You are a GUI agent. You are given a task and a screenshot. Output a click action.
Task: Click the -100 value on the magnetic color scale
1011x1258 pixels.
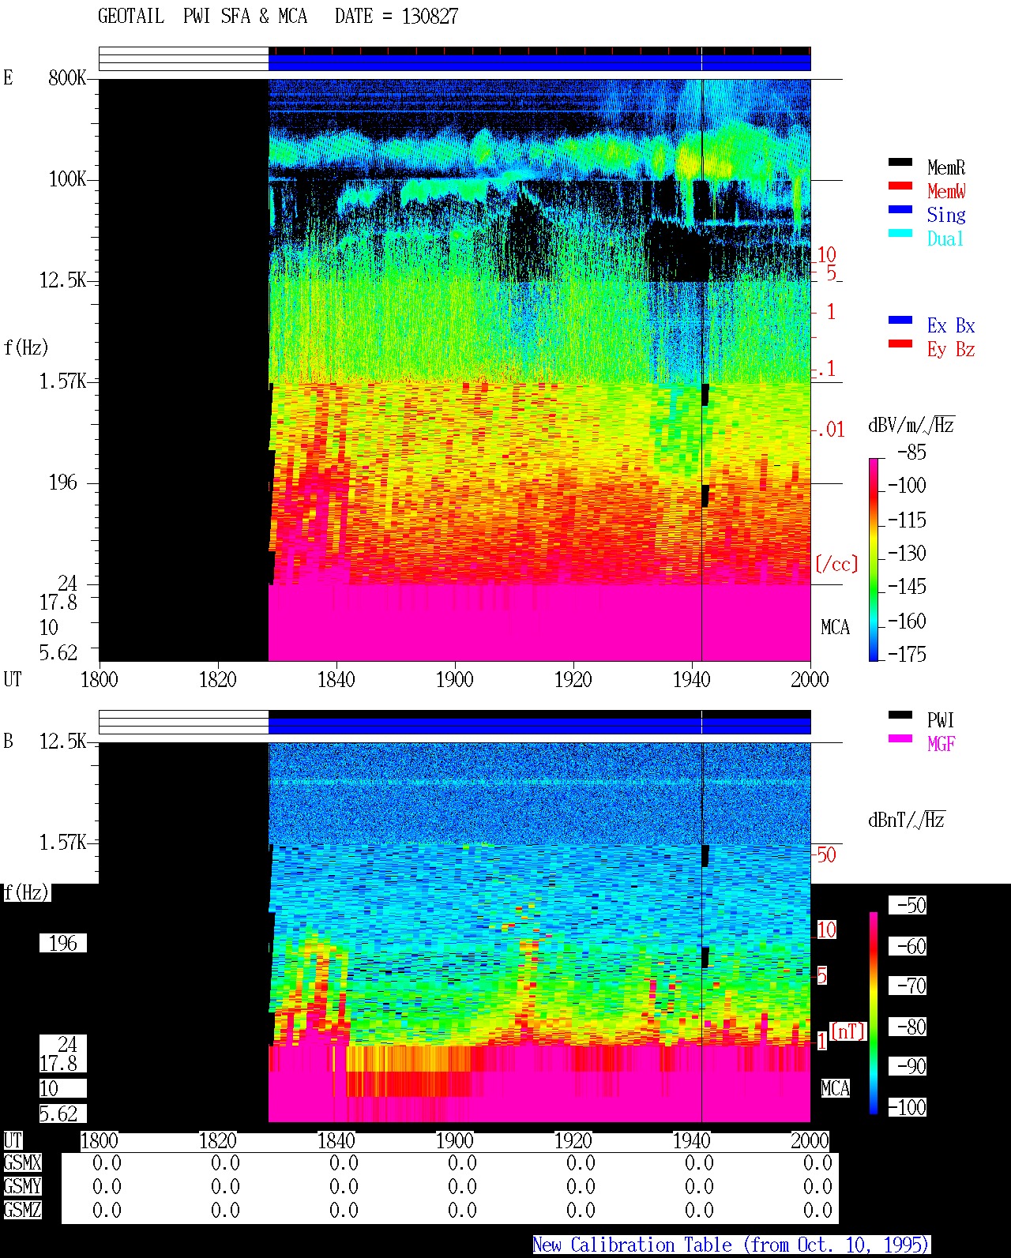click(x=907, y=1107)
